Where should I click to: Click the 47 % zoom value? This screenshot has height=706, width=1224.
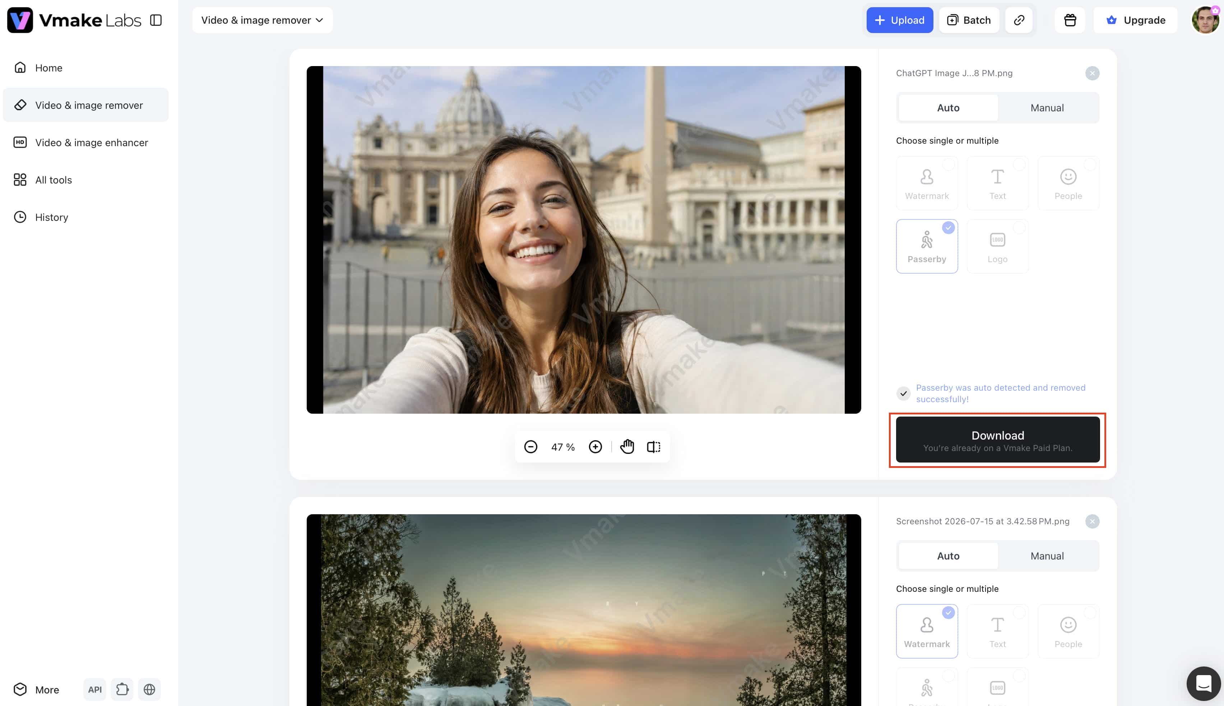click(x=562, y=447)
